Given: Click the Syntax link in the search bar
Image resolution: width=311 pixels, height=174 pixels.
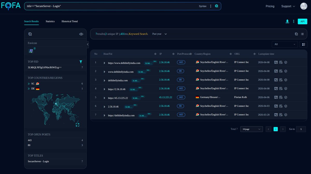Looking at the screenshot, I should pos(203,6).
